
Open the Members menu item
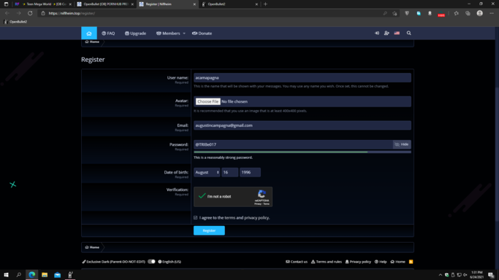[x=168, y=34]
